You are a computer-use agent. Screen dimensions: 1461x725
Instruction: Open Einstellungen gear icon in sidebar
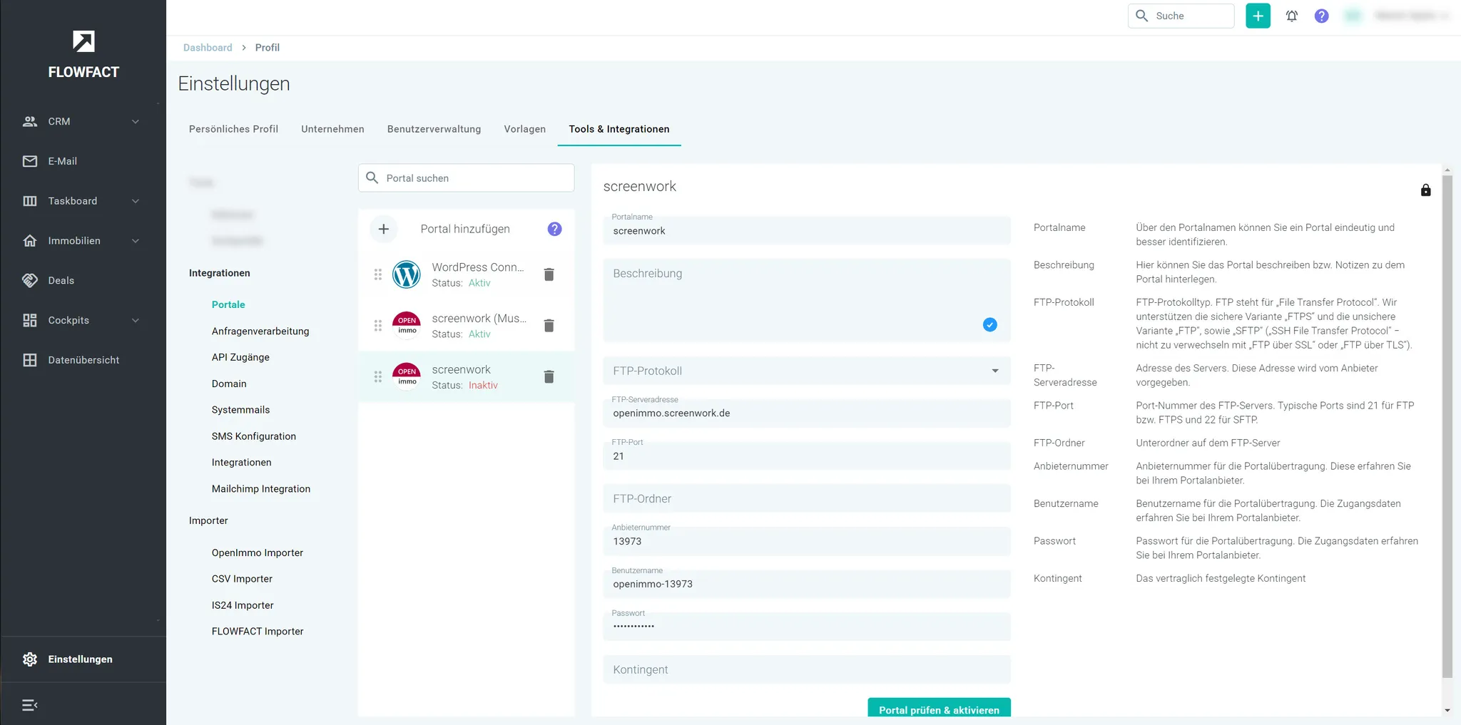(30, 659)
